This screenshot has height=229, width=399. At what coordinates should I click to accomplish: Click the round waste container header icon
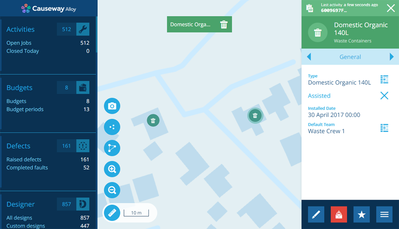click(317, 32)
